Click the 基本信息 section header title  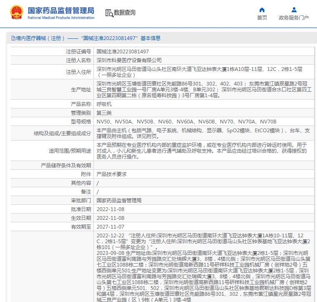coord(150,38)
